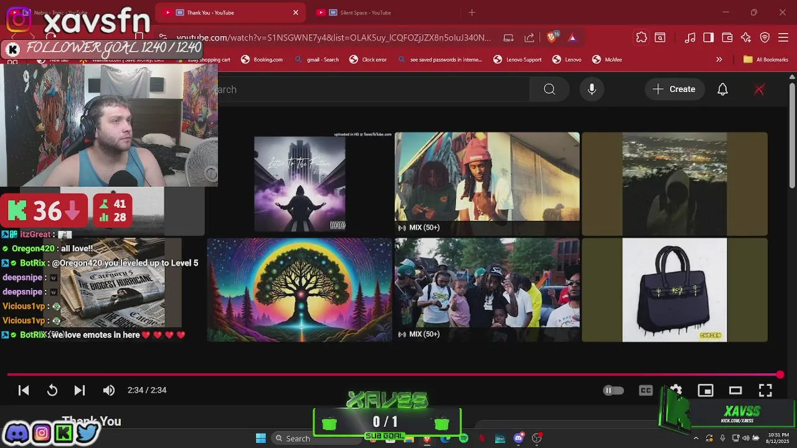Start voice search with microphone icon

[x=592, y=90]
